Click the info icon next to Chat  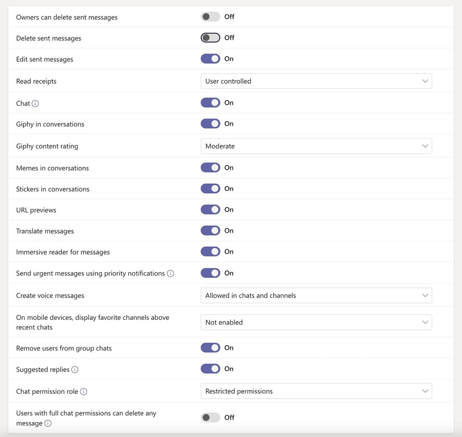[x=35, y=104]
